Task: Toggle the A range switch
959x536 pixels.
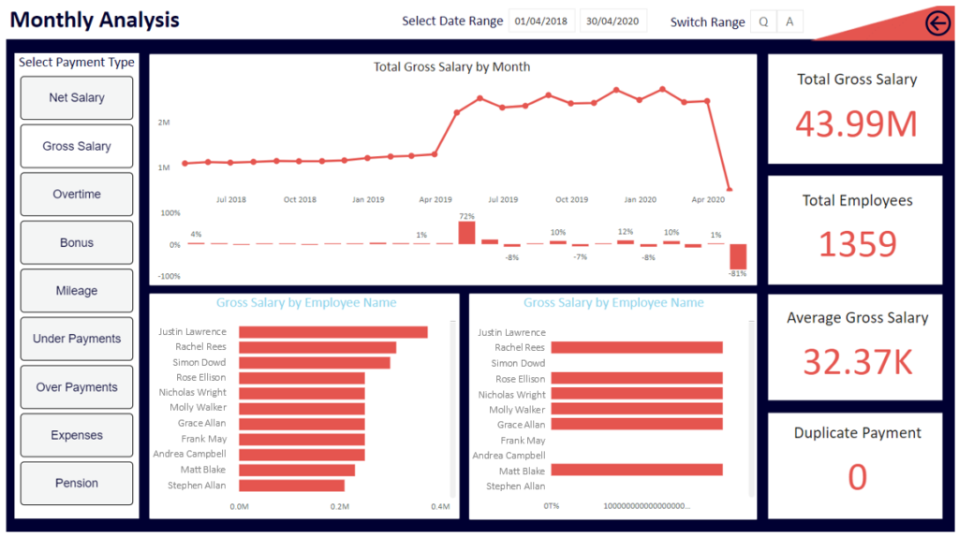Action: click(789, 22)
